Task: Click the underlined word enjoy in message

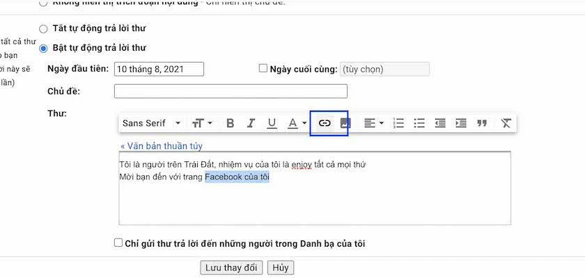Action: tap(302, 164)
